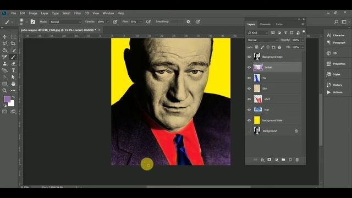Open the Kind filter dropdown
The width and height of the screenshot is (352, 198).
point(257,33)
